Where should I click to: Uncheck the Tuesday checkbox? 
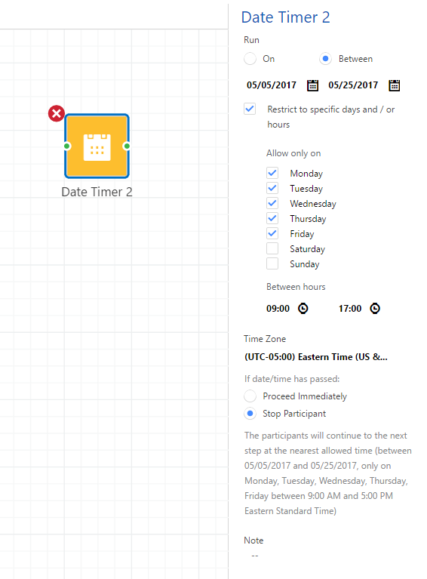pos(272,188)
